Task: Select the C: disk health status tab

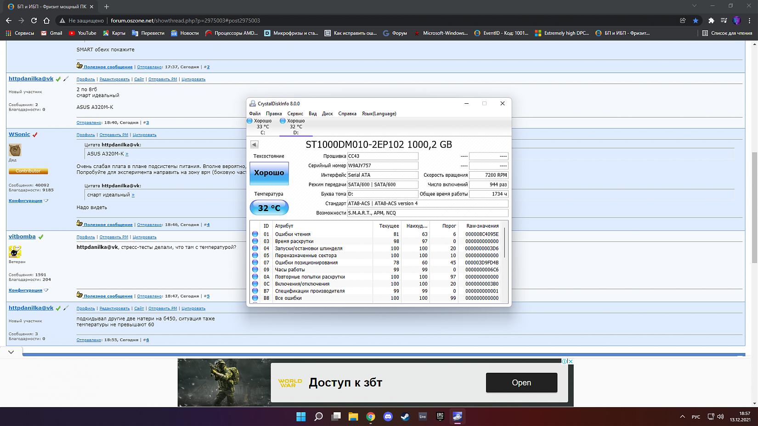Action: point(263,126)
